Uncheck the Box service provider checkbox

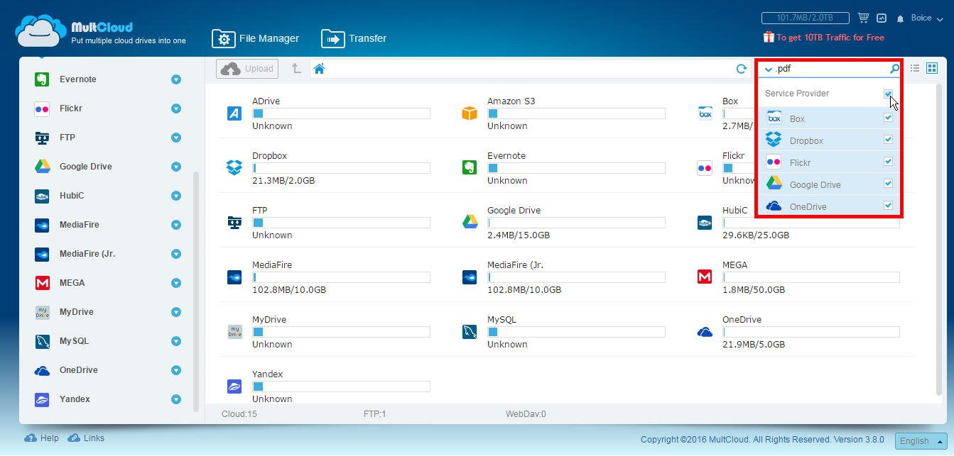(888, 118)
